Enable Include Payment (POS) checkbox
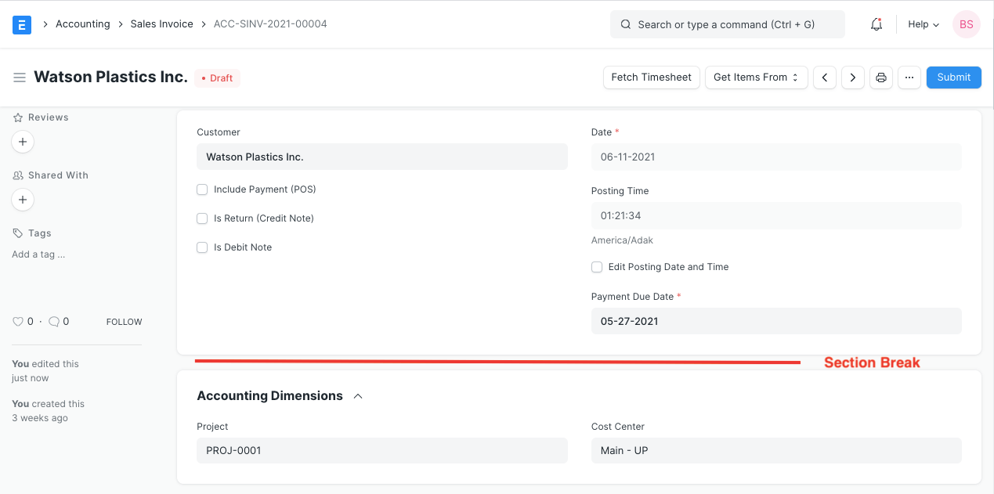994x494 pixels. tap(202, 189)
